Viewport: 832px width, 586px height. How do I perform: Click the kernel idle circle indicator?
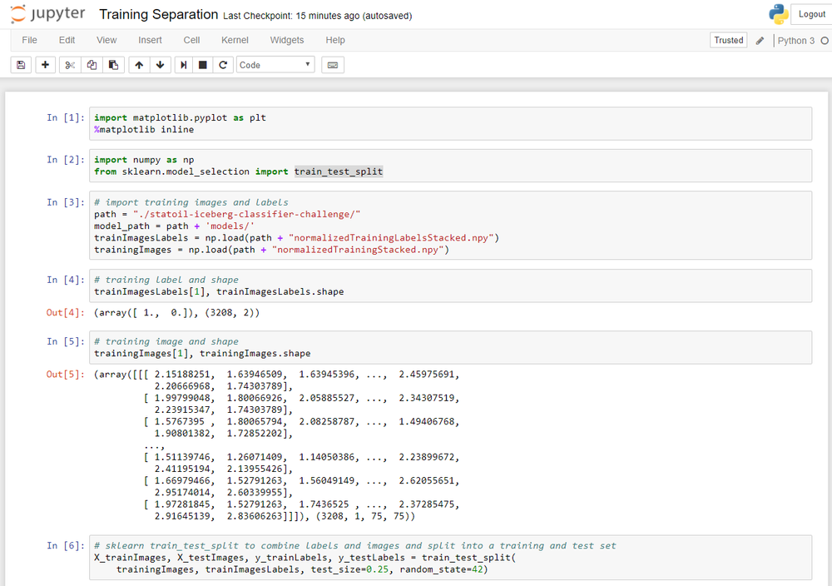pos(825,40)
